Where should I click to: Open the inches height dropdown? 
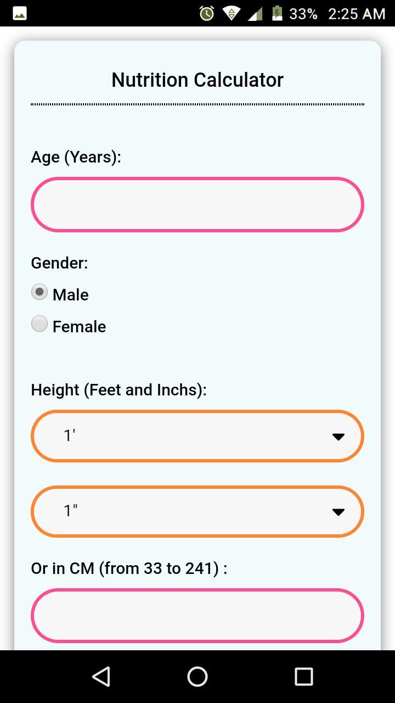197,511
